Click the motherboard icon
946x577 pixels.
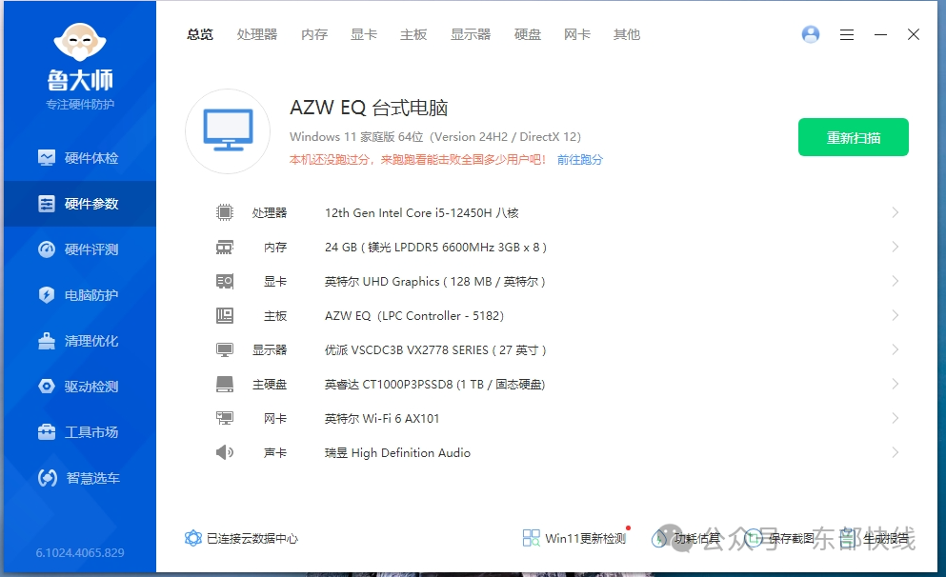[225, 315]
